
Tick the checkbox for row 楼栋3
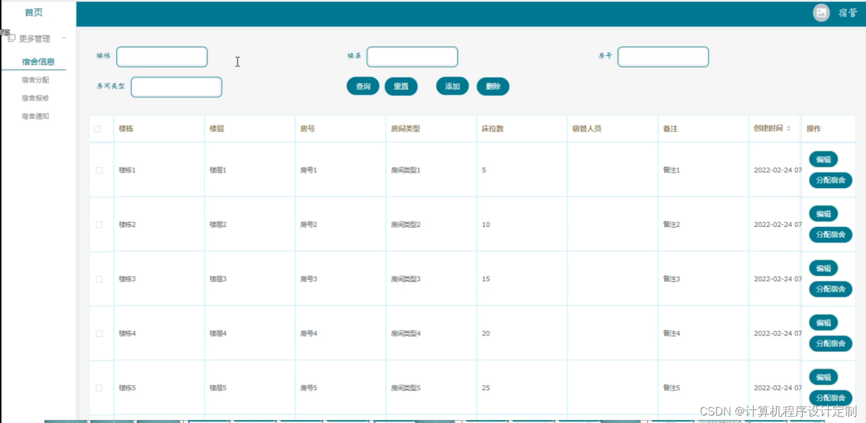point(99,279)
